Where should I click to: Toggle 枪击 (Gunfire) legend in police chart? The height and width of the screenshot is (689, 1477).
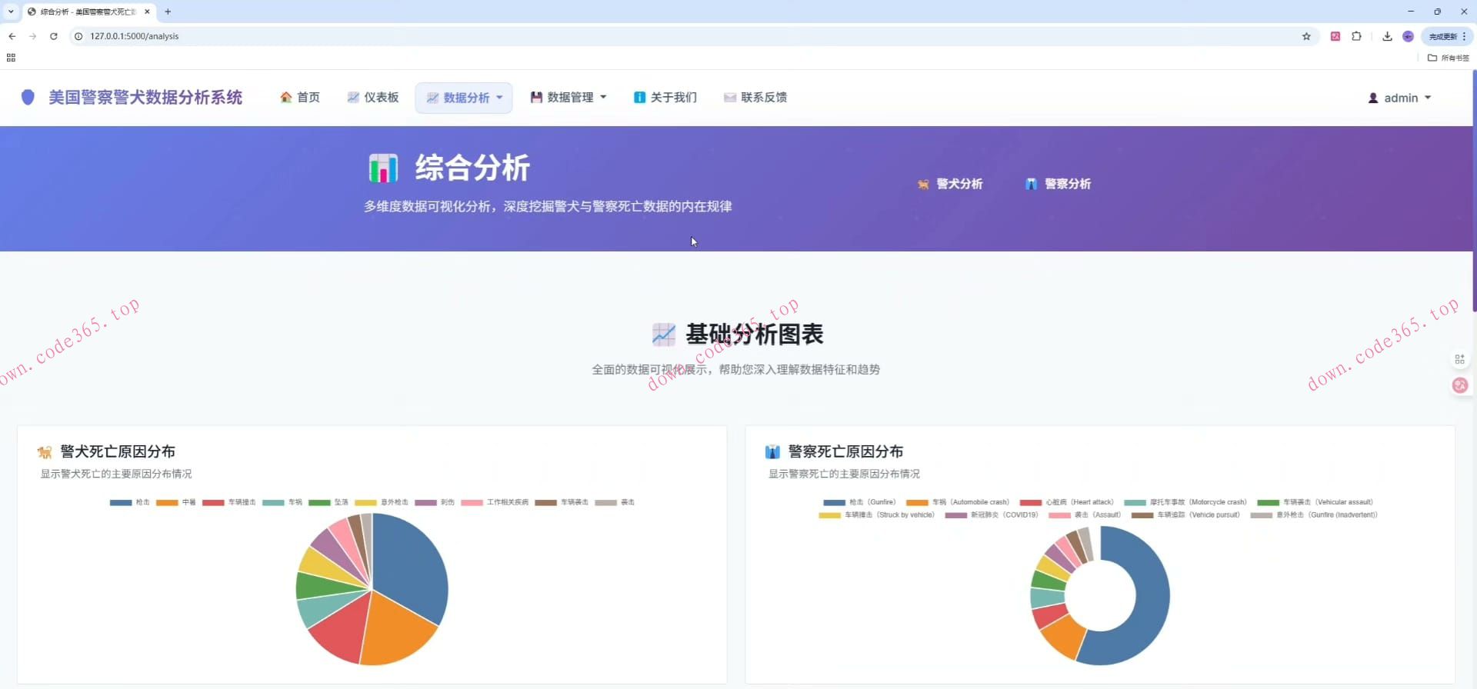click(859, 502)
